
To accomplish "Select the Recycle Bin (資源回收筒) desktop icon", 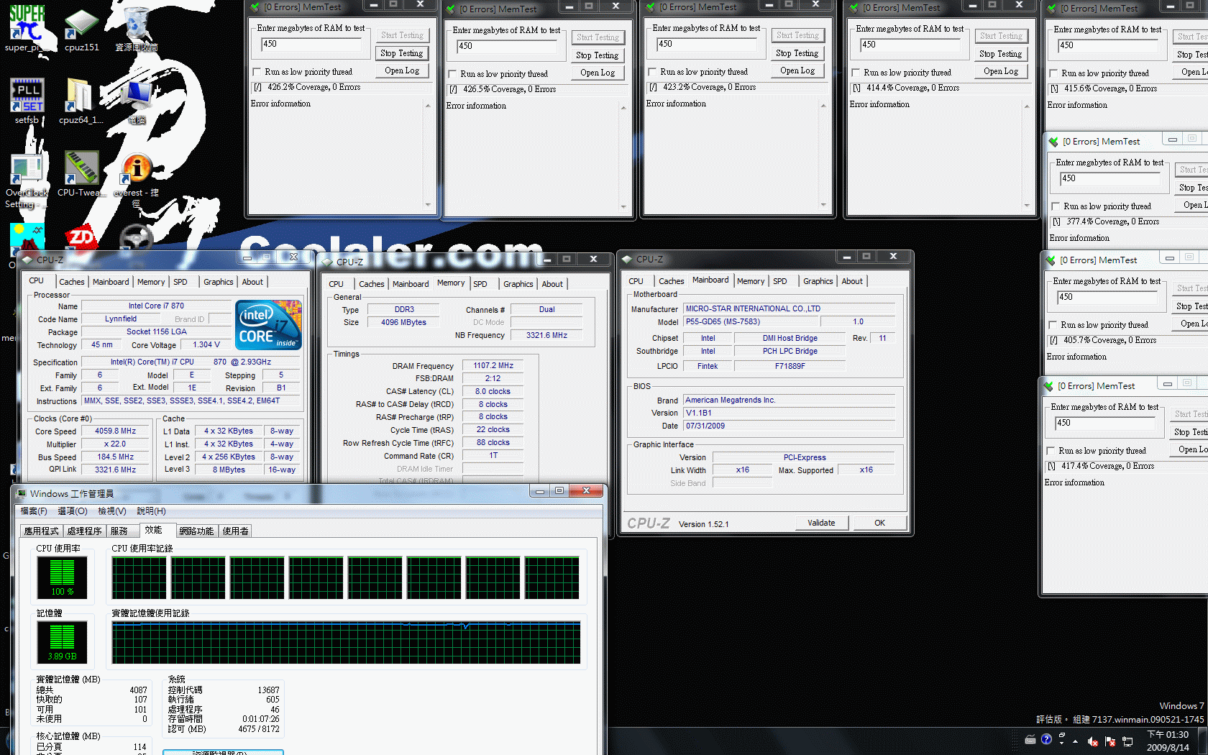I will pyautogui.click(x=137, y=29).
